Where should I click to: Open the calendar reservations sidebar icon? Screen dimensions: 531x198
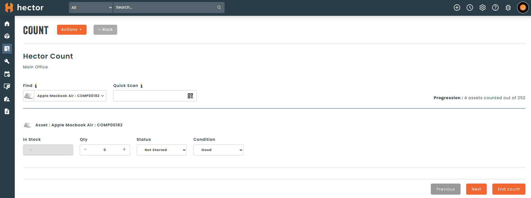pyautogui.click(x=7, y=74)
